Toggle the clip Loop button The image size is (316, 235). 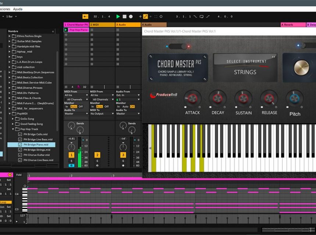point(6,202)
